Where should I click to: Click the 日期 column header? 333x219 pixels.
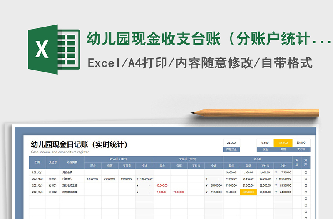pos(37,162)
